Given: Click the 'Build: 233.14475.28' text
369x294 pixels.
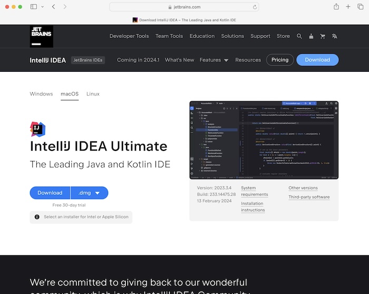Looking at the screenshot, I should [216, 194].
